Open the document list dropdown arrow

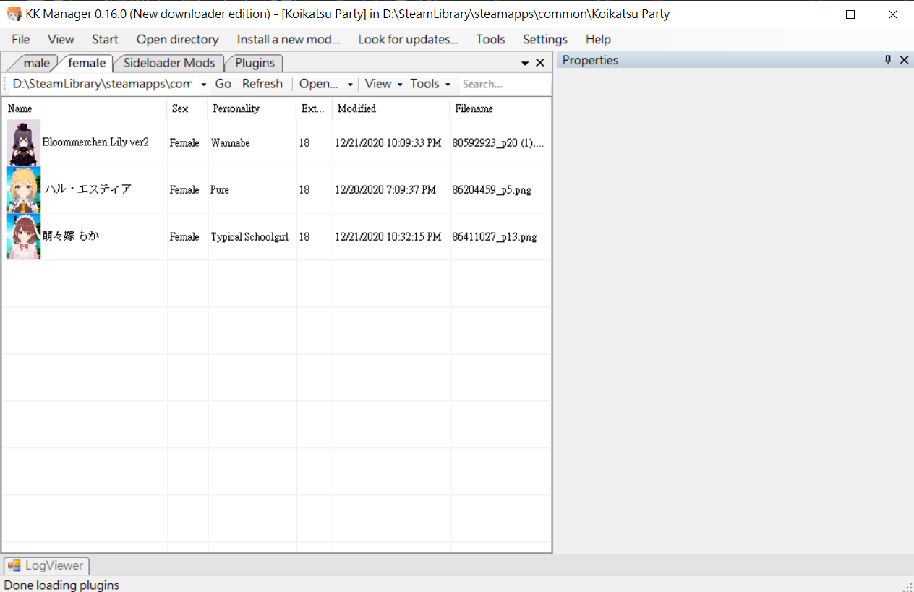click(525, 64)
